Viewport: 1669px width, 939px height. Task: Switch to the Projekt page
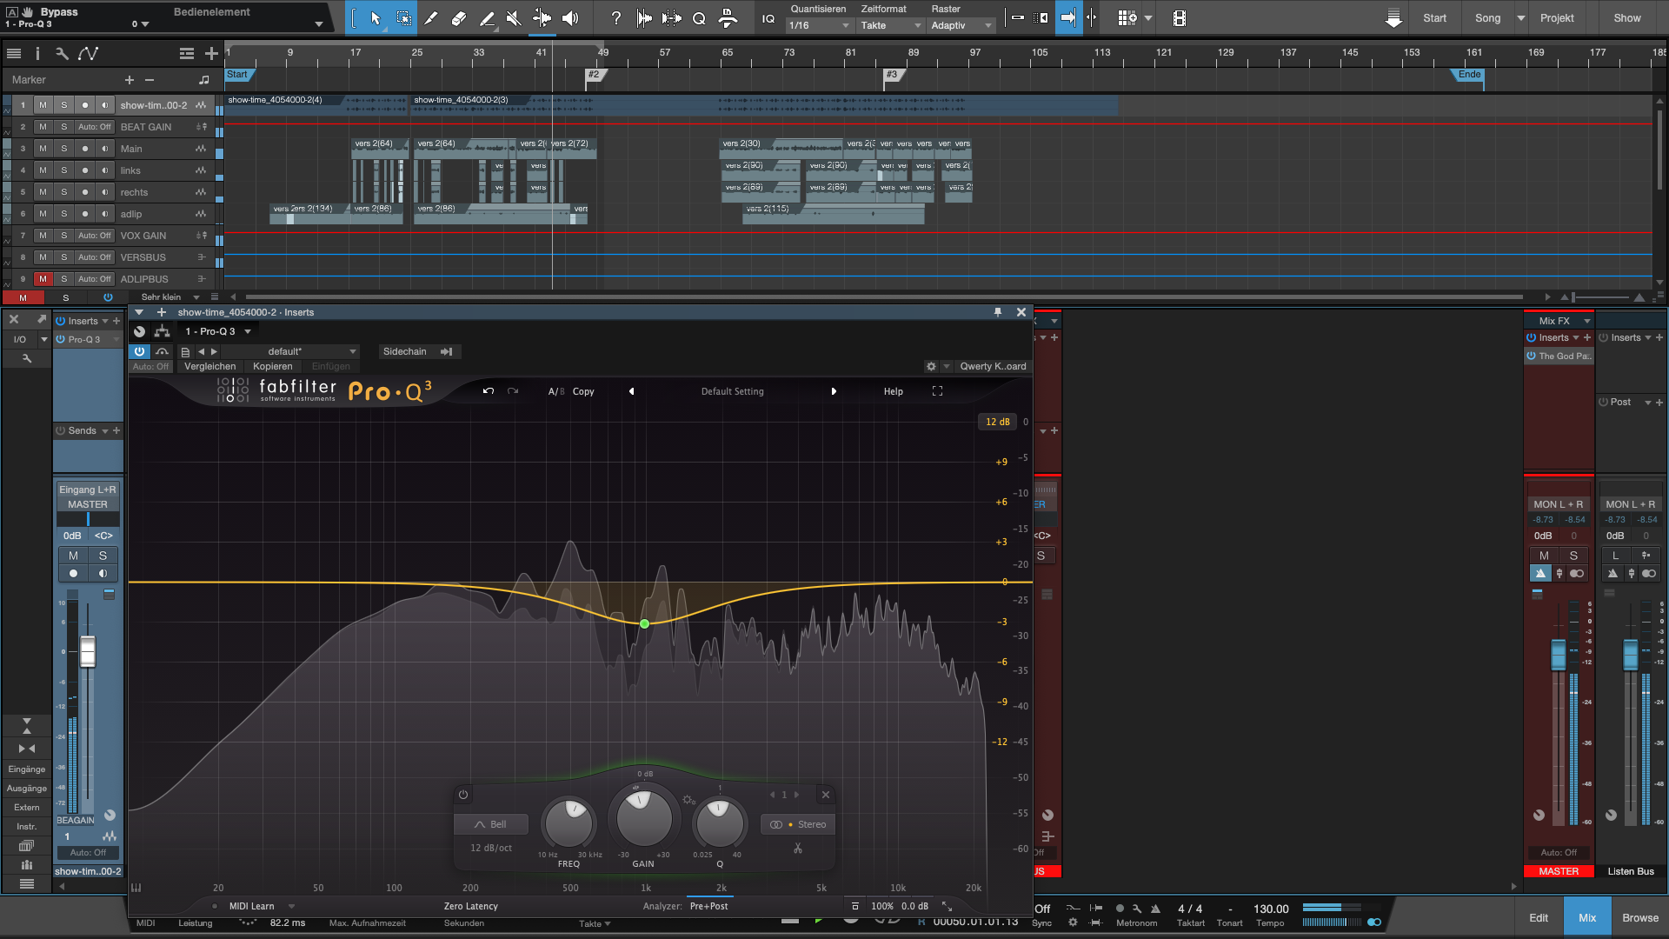tap(1557, 18)
